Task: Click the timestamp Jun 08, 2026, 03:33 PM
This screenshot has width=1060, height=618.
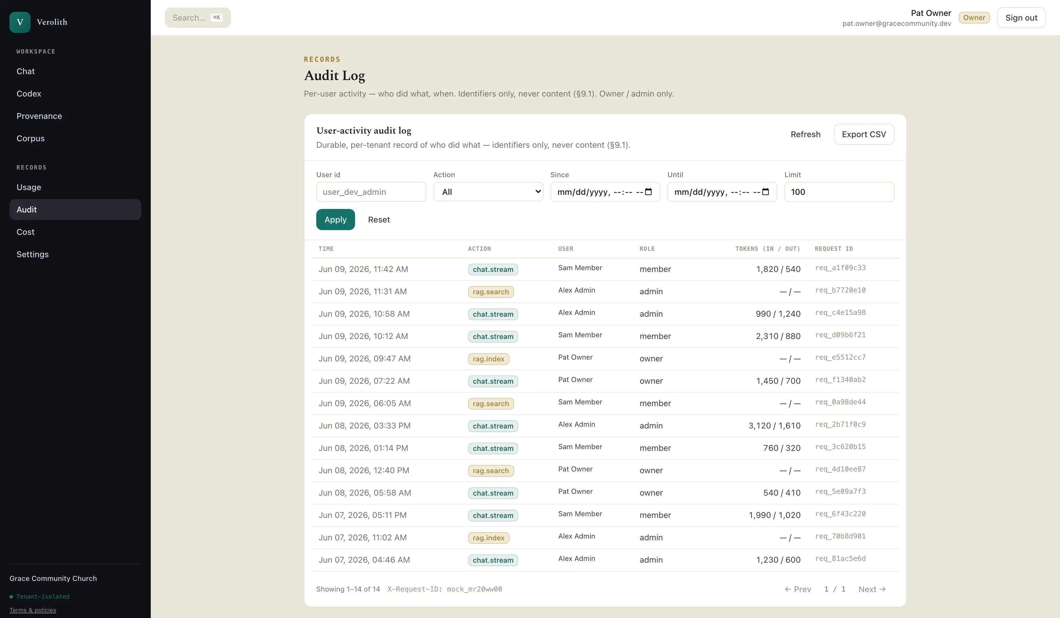Action: 364,426
